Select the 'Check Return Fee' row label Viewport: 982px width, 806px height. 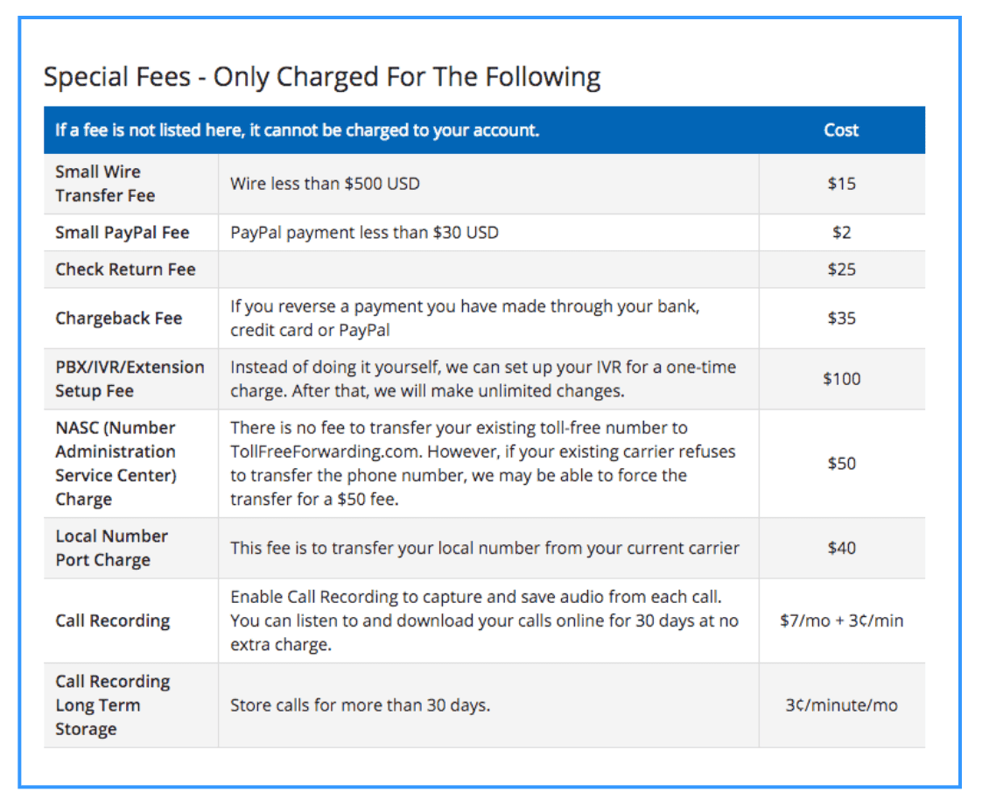pos(125,270)
